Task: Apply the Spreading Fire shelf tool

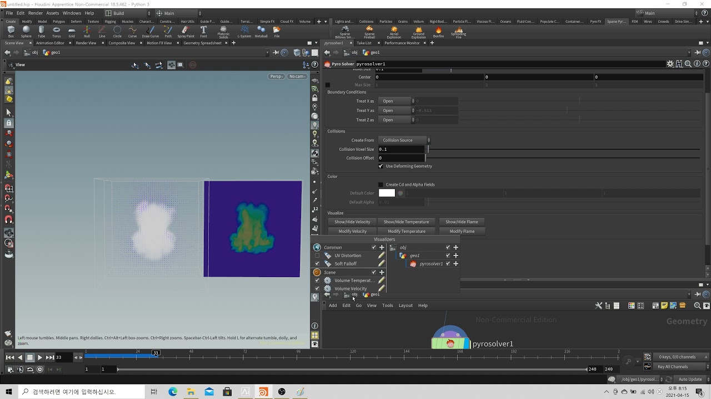Action: click(x=458, y=33)
